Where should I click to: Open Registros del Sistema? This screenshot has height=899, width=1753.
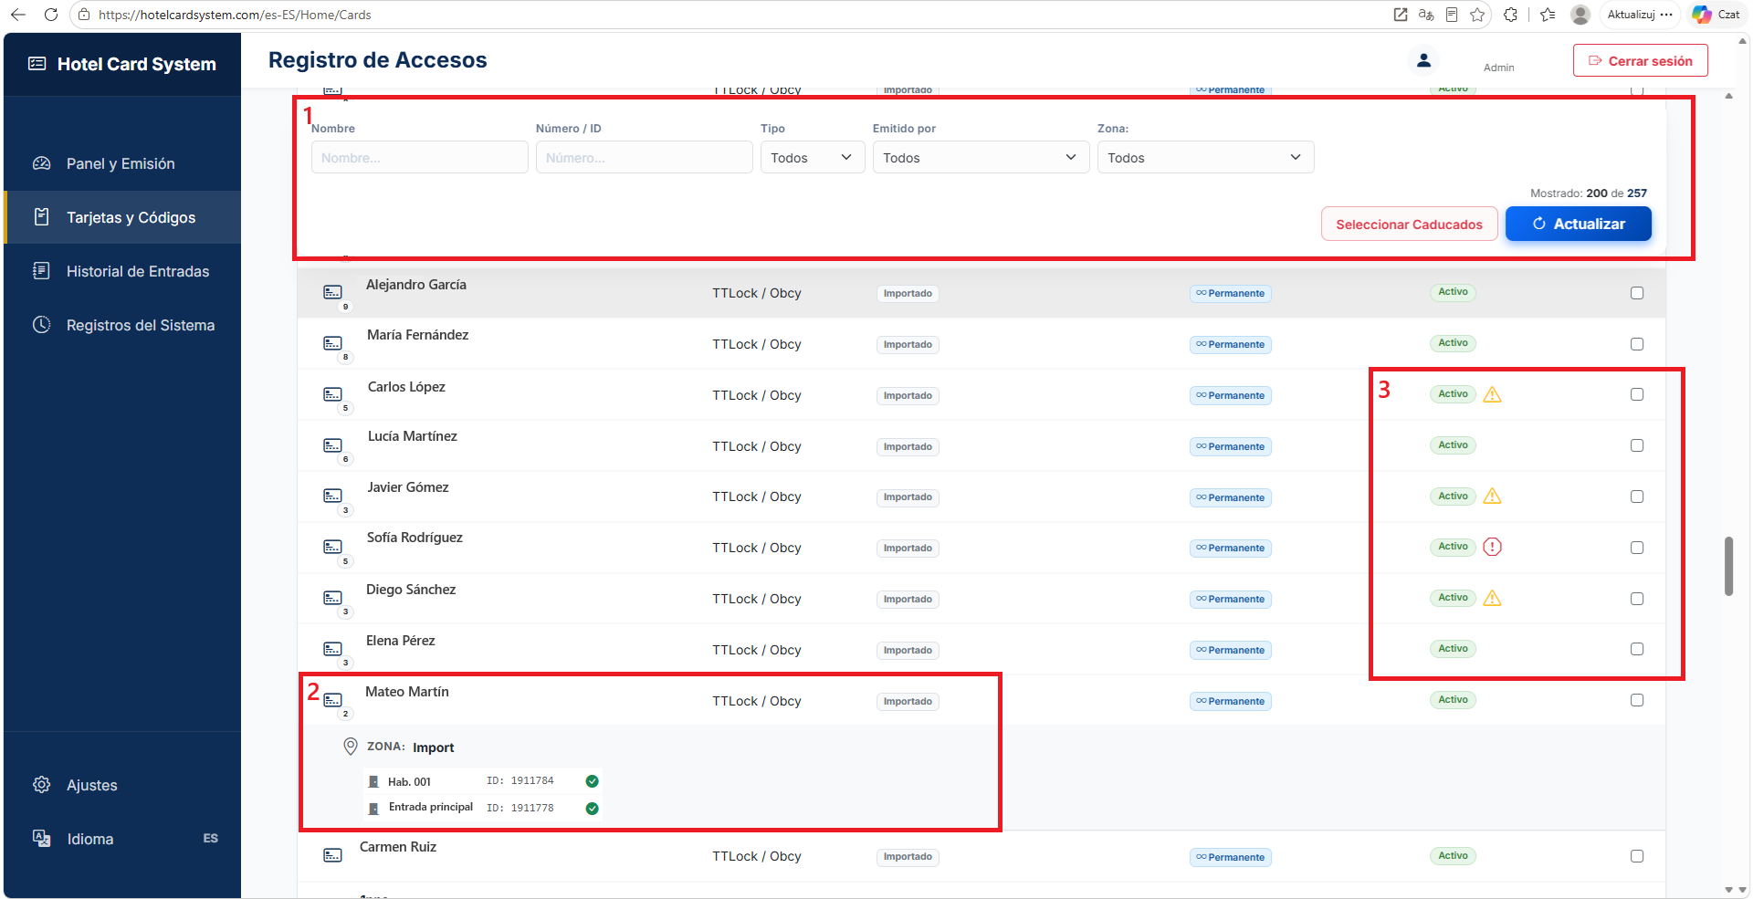[x=122, y=325]
